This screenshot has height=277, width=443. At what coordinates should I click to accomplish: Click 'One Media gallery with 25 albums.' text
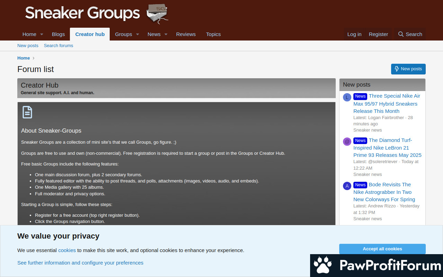[x=69, y=187]
